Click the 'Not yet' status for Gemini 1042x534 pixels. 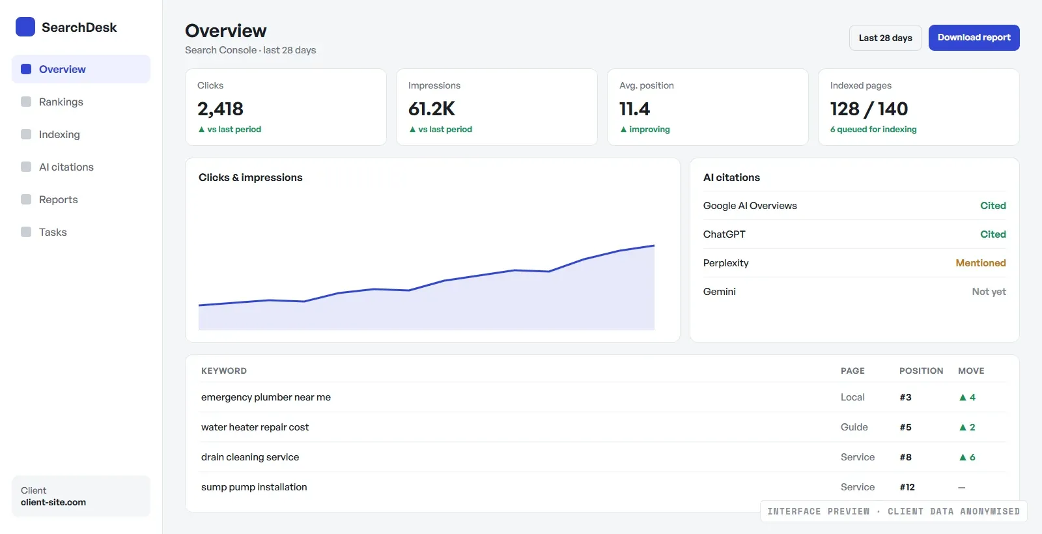coord(989,292)
